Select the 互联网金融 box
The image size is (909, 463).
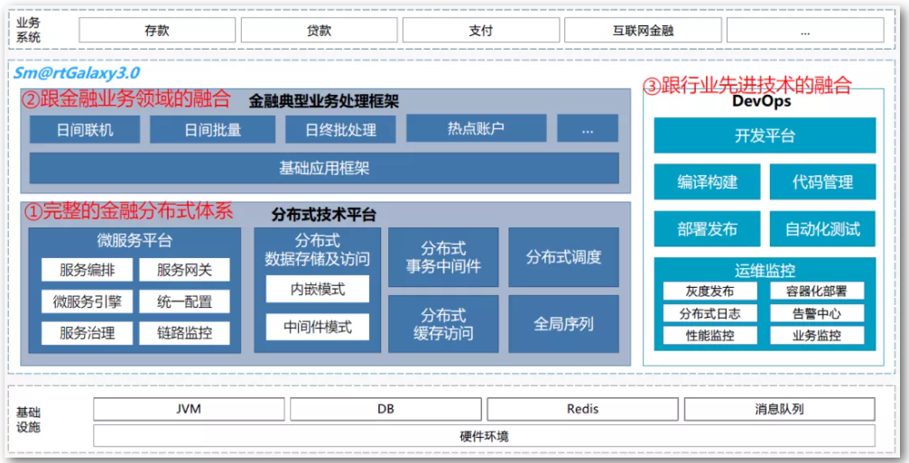click(x=643, y=30)
